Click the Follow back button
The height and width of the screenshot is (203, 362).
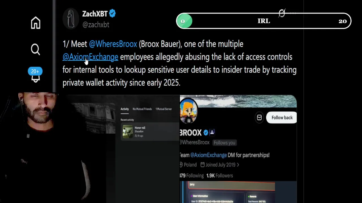coord(282,118)
